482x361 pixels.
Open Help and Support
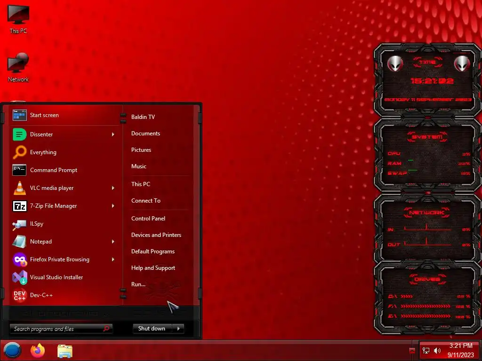pyautogui.click(x=153, y=268)
